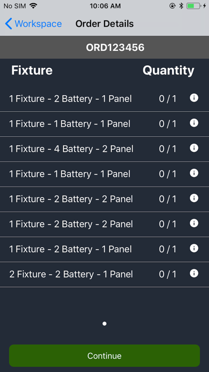Open info icon on fourth fixture row
The width and height of the screenshot is (209, 372).
pyautogui.click(x=194, y=173)
